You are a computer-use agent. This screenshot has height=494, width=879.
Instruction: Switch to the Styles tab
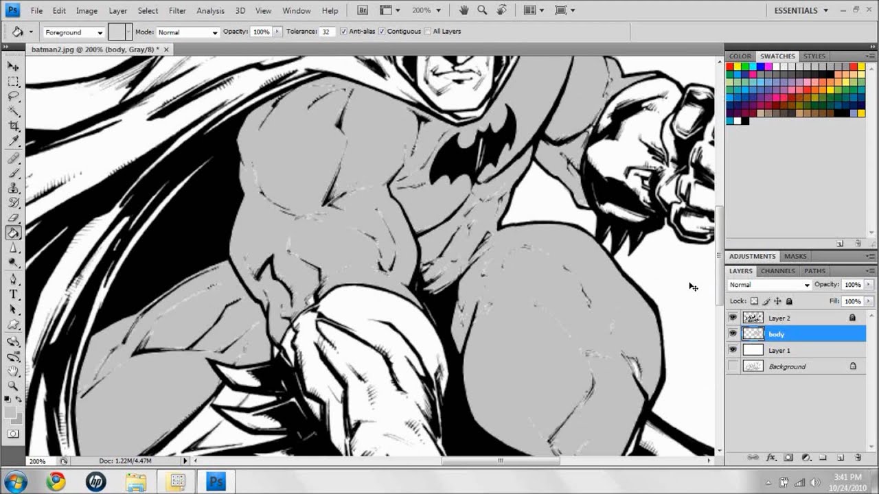[814, 56]
